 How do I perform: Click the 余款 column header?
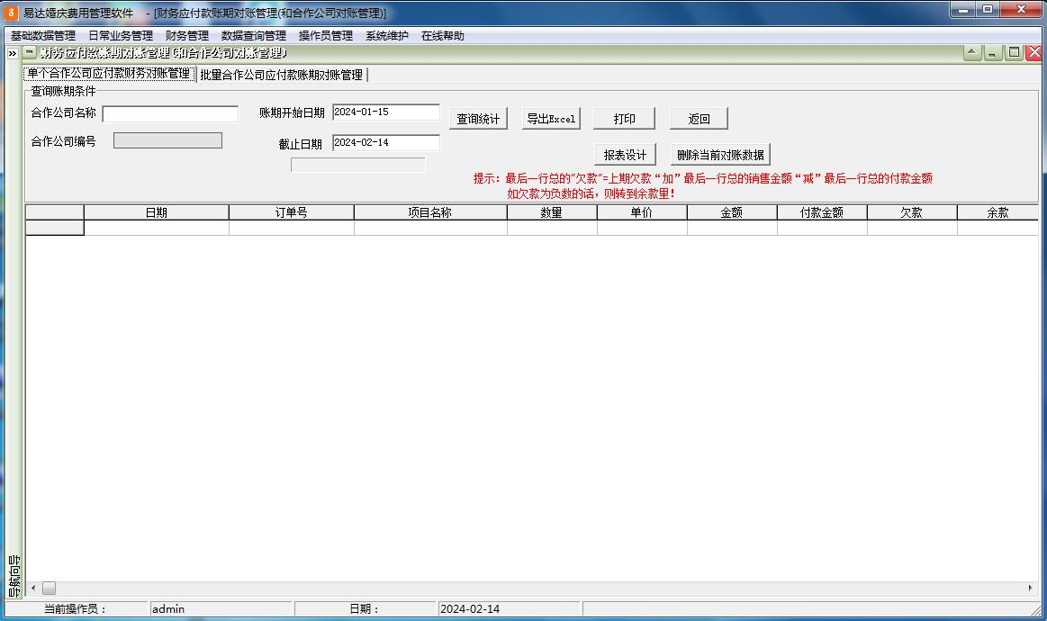click(x=997, y=212)
